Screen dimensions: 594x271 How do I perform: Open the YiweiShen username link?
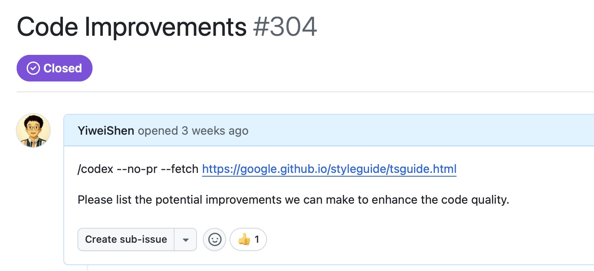(106, 131)
